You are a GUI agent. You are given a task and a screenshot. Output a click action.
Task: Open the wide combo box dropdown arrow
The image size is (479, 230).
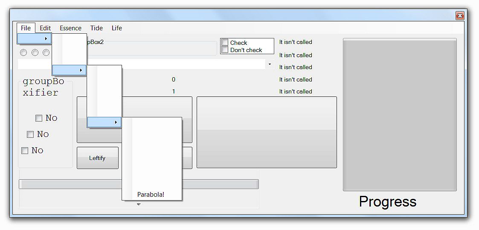tap(270, 64)
